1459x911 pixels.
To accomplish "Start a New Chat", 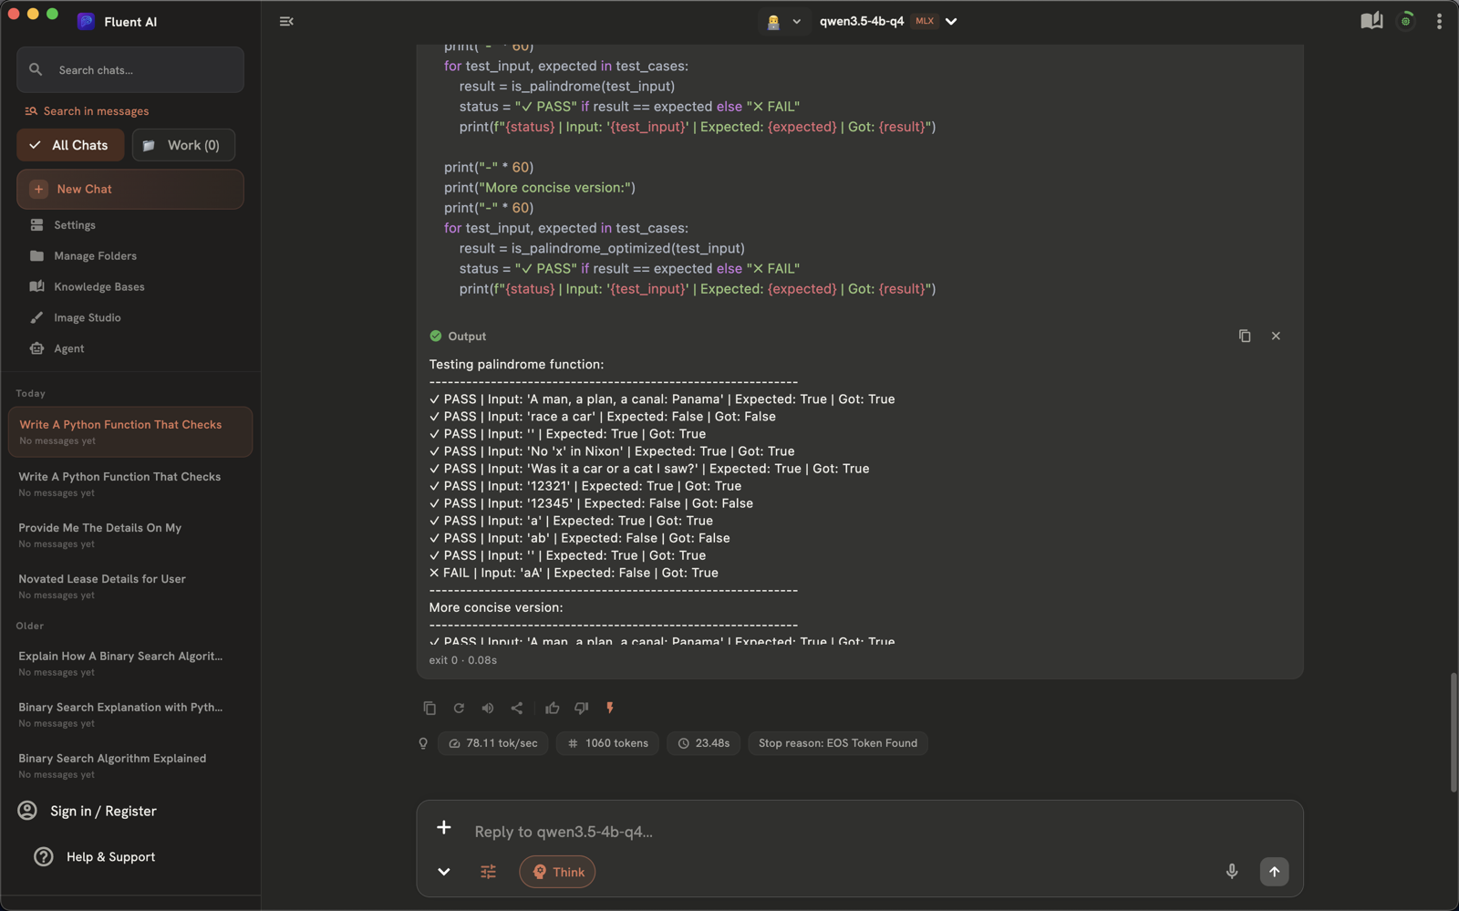I will (x=130, y=189).
